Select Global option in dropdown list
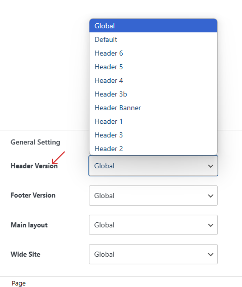 [x=153, y=26]
